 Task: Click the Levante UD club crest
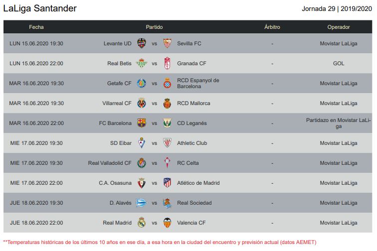(141, 43)
